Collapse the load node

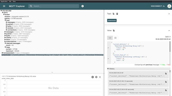tap(5, 20)
